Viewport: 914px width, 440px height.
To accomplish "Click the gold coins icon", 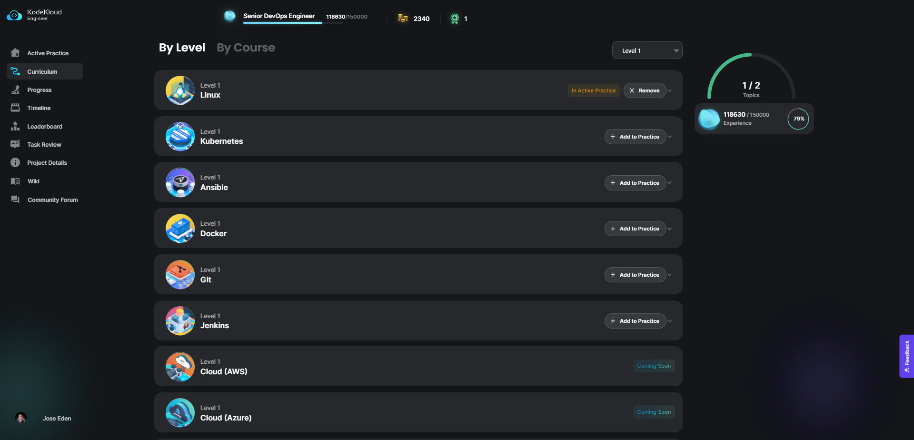I will [403, 18].
